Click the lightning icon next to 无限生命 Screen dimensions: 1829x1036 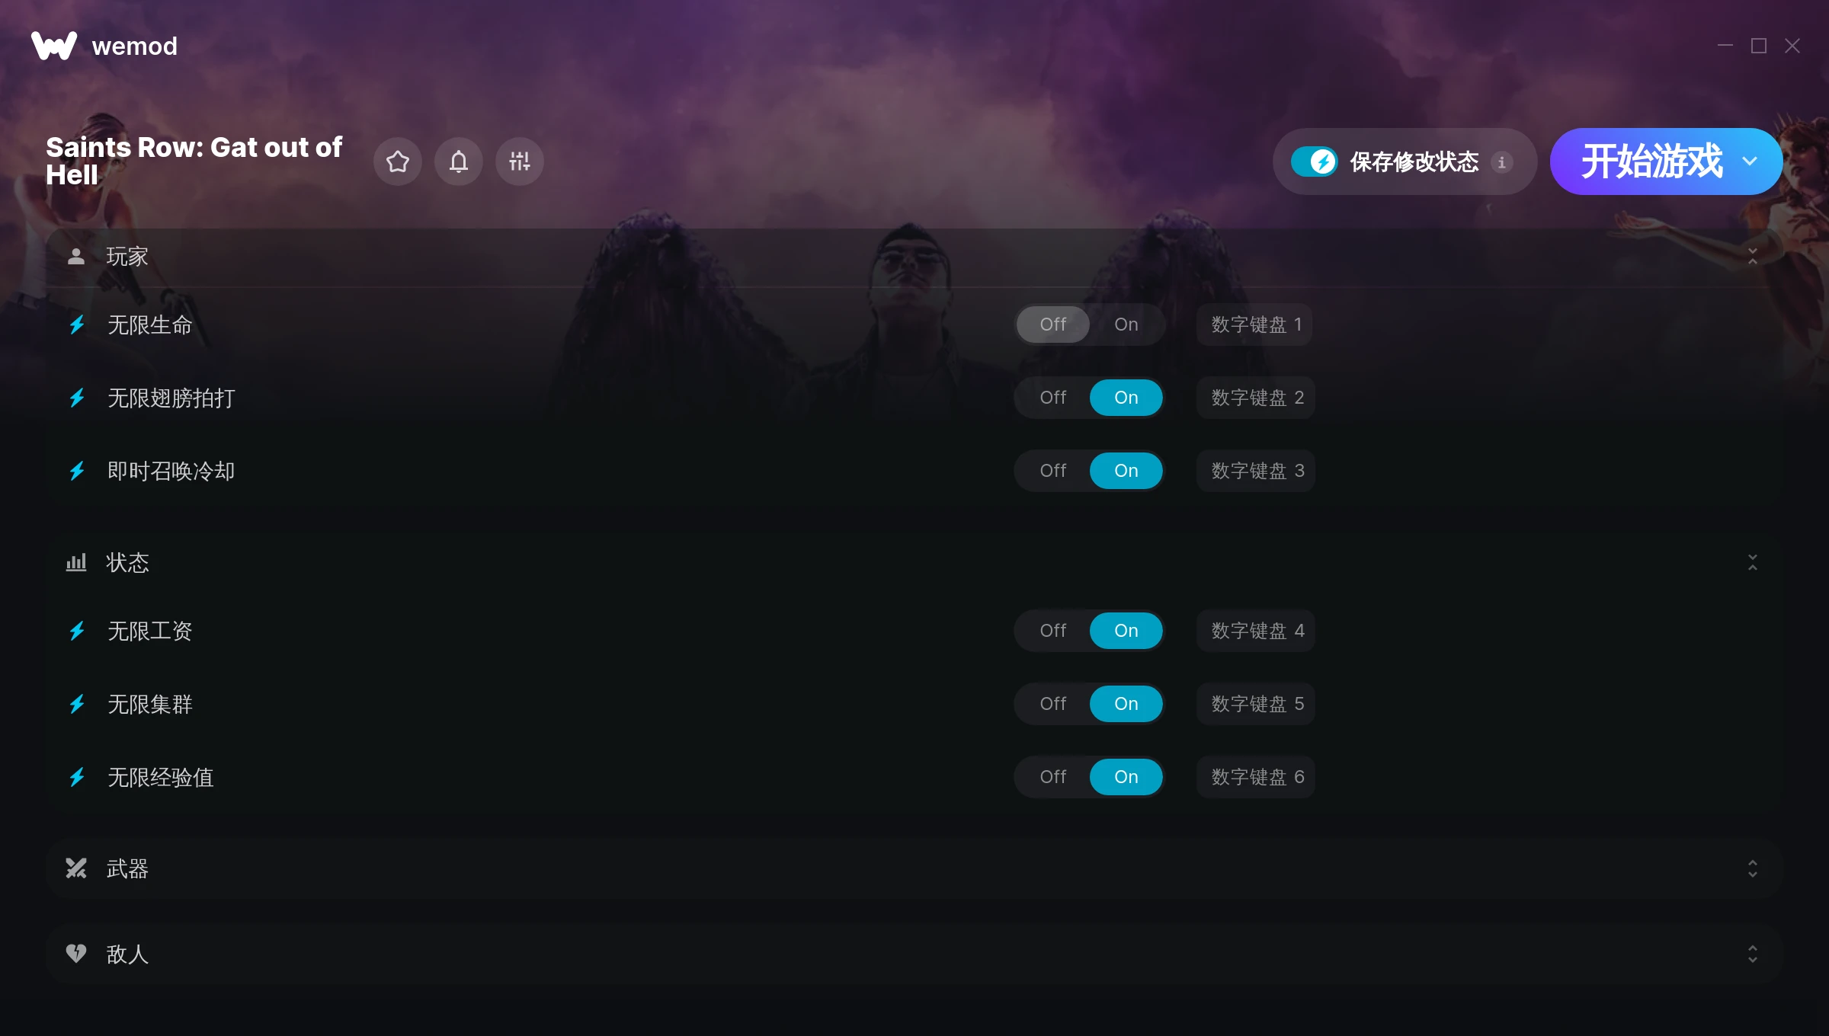coord(77,325)
